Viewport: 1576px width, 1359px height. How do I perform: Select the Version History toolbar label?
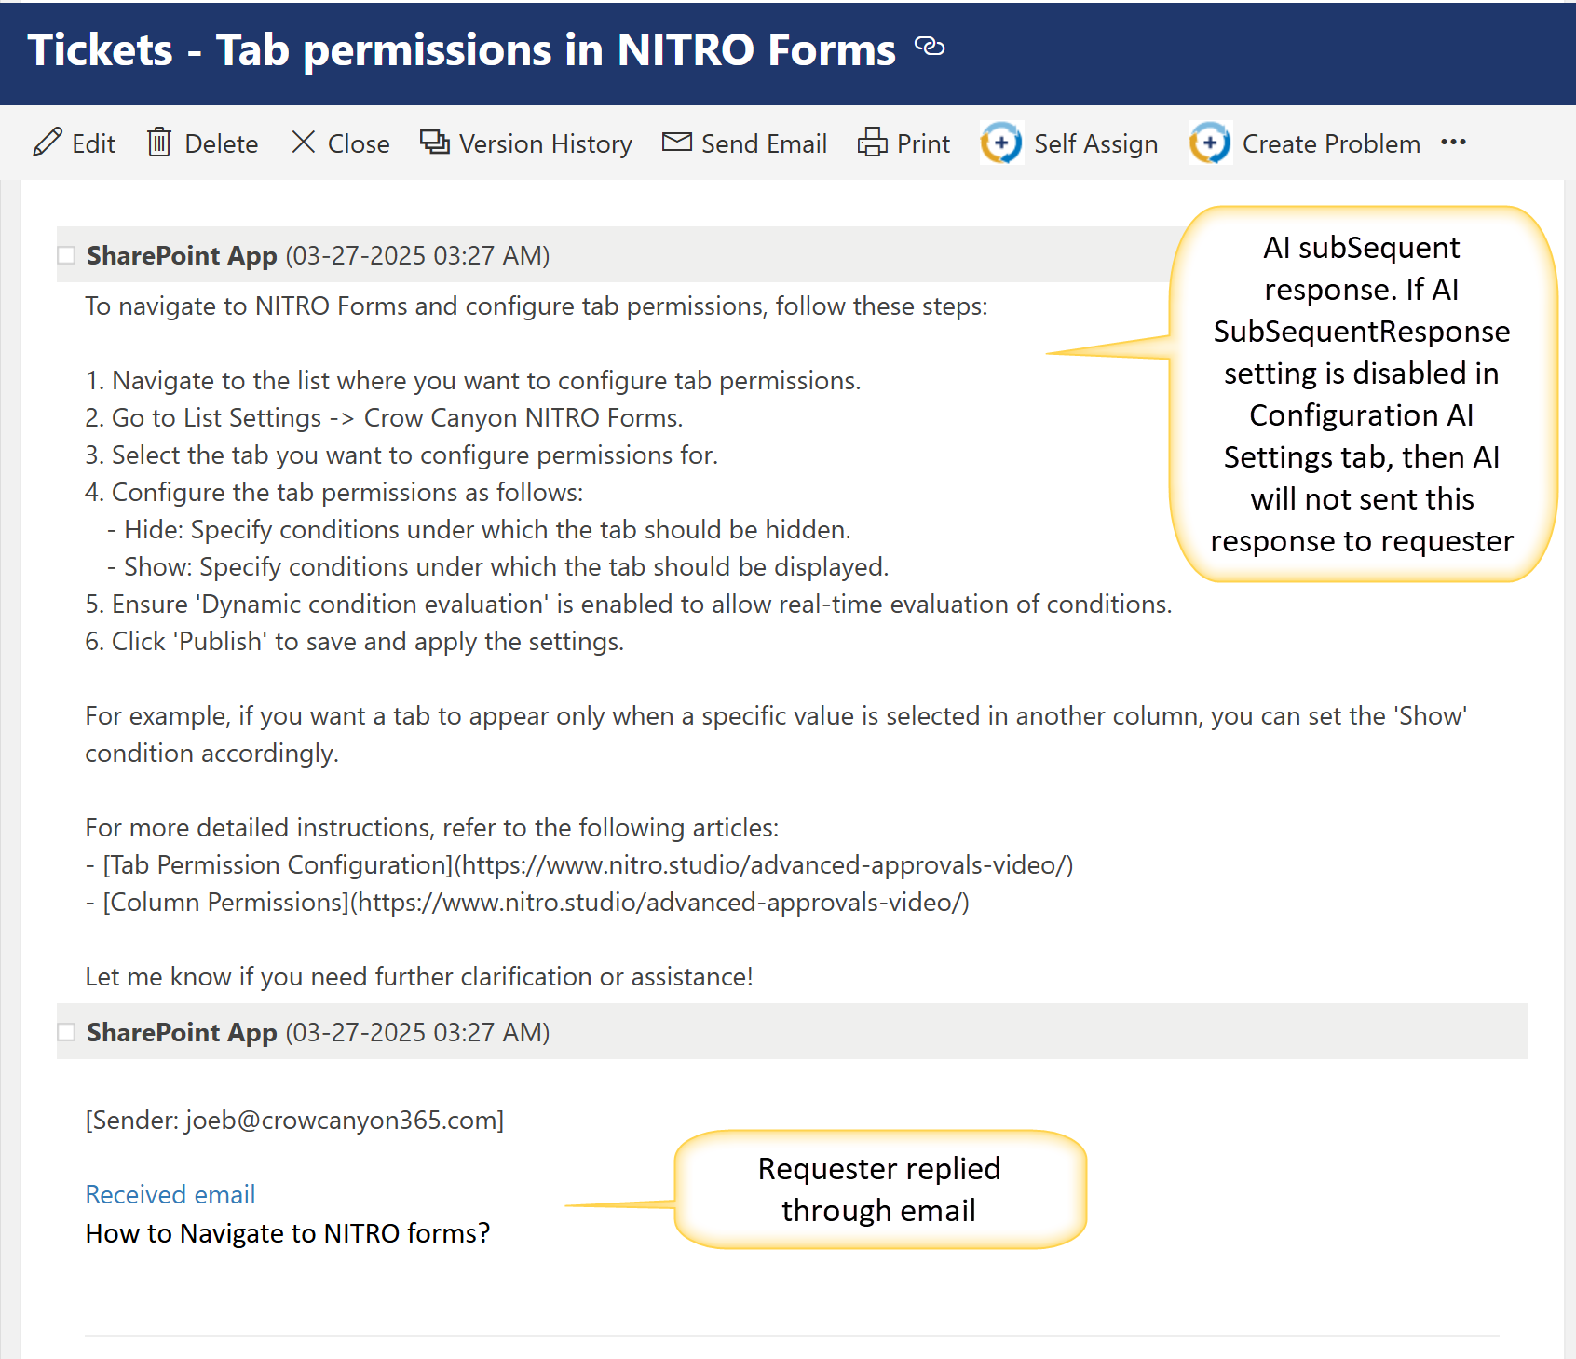545,144
